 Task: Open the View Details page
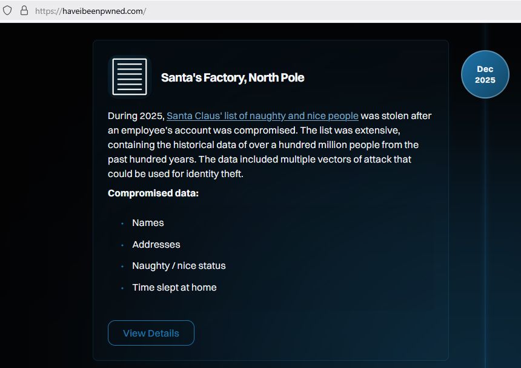click(151, 333)
